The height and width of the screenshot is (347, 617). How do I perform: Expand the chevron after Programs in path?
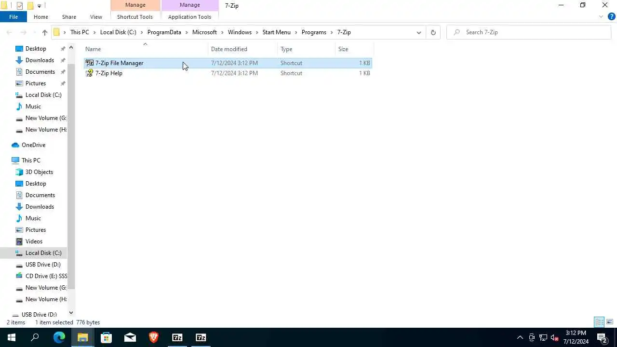[332, 32]
